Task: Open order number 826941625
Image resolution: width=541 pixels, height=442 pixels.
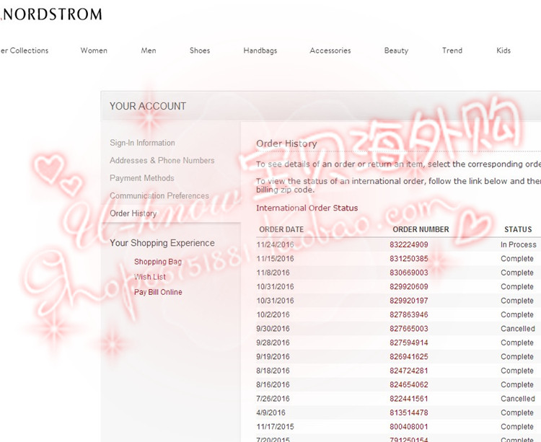Action: [x=409, y=356]
